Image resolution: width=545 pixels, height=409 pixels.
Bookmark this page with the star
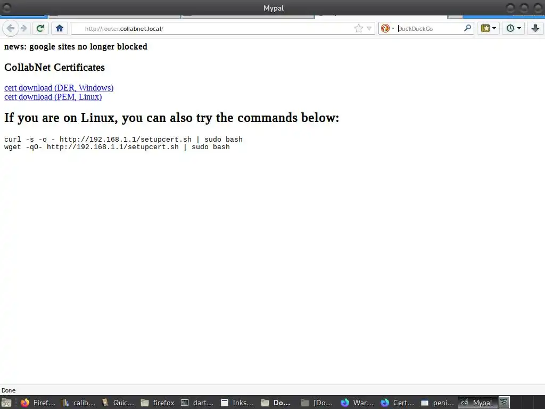click(358, 29)
